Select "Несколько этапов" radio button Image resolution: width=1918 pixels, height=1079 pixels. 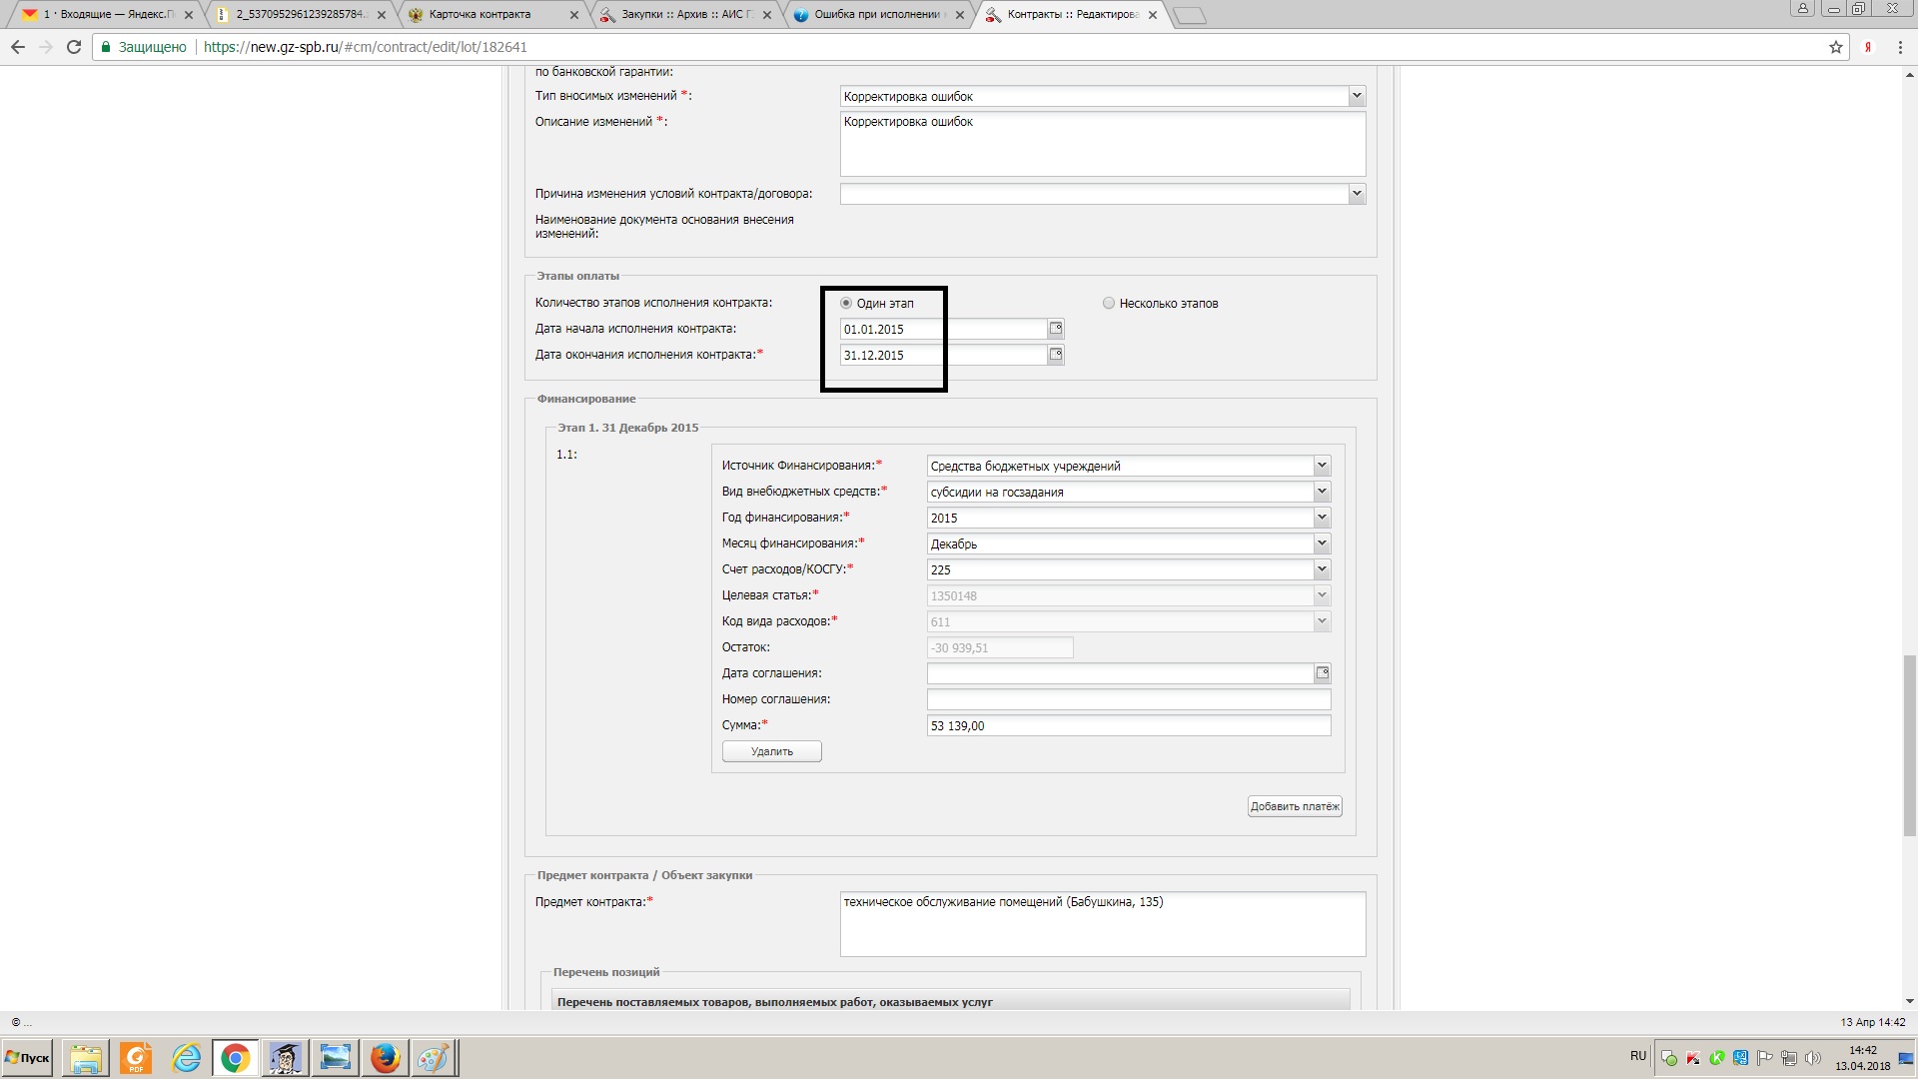click(1108, 303)
